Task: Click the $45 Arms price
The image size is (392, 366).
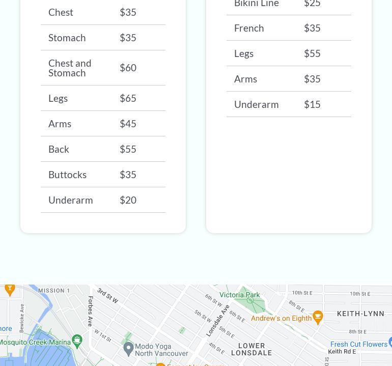Action: click(x=128, y=123)
